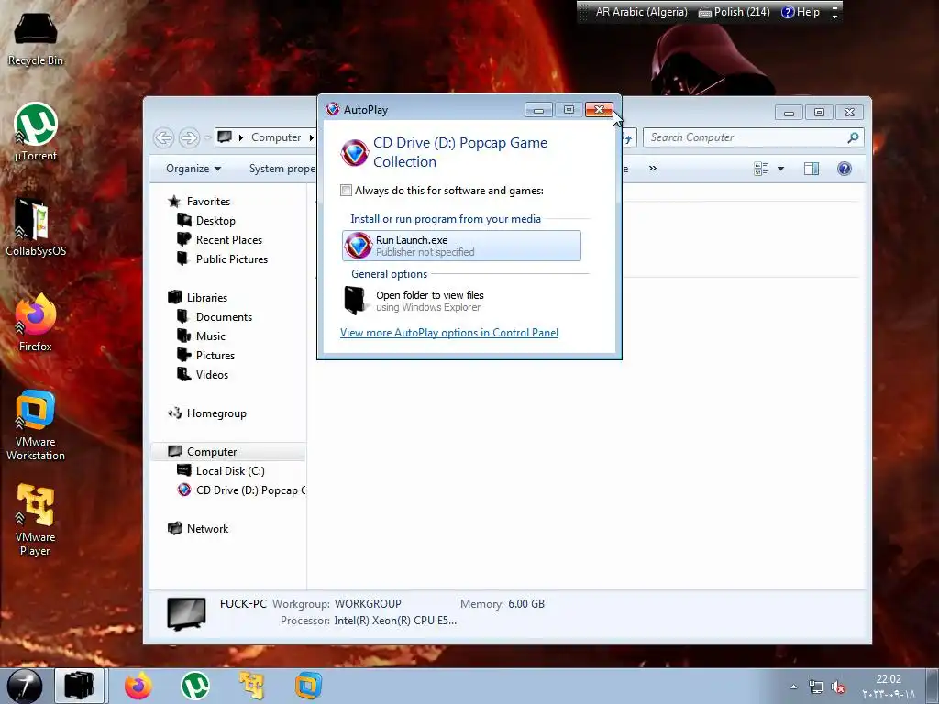939x704 pixels.
Task: Open Explorer help question mark icon
Action: click(x=845, y=169)
